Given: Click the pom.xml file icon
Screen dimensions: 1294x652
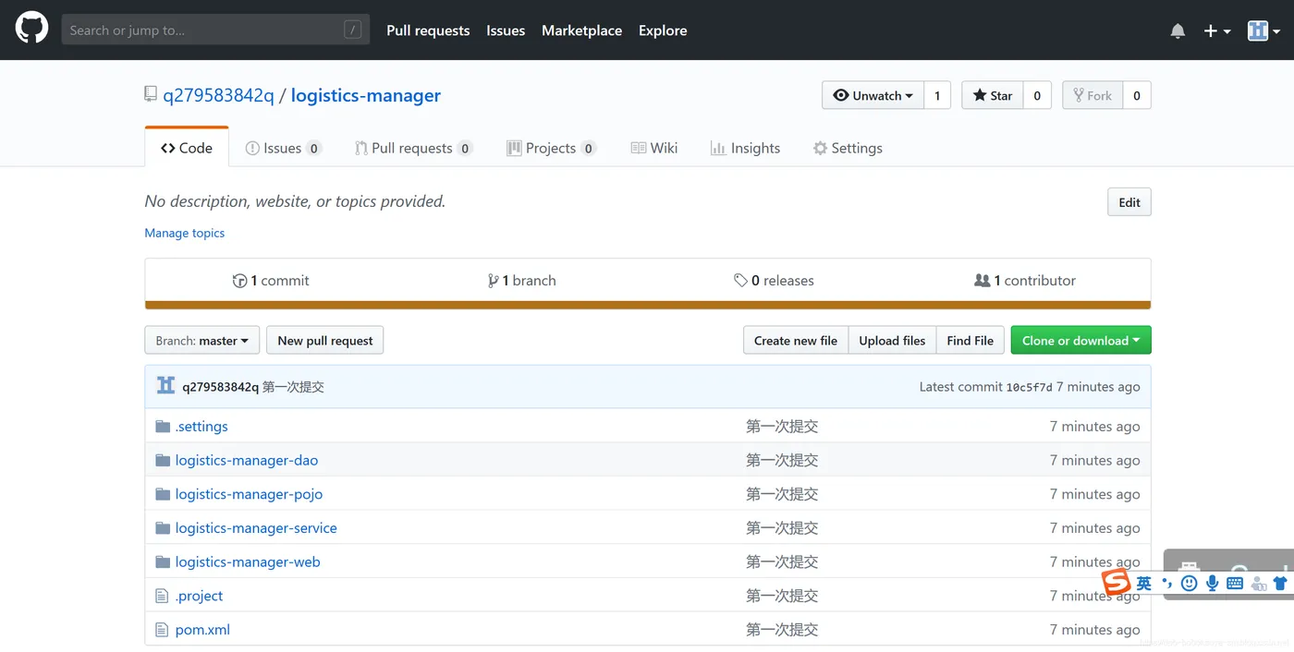Looking at the screenshot, I should pos(163,630).
